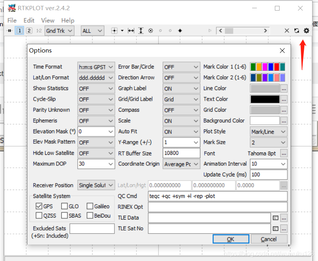Open the plot Options via the gear icon
318x261 pixels.
306,31
